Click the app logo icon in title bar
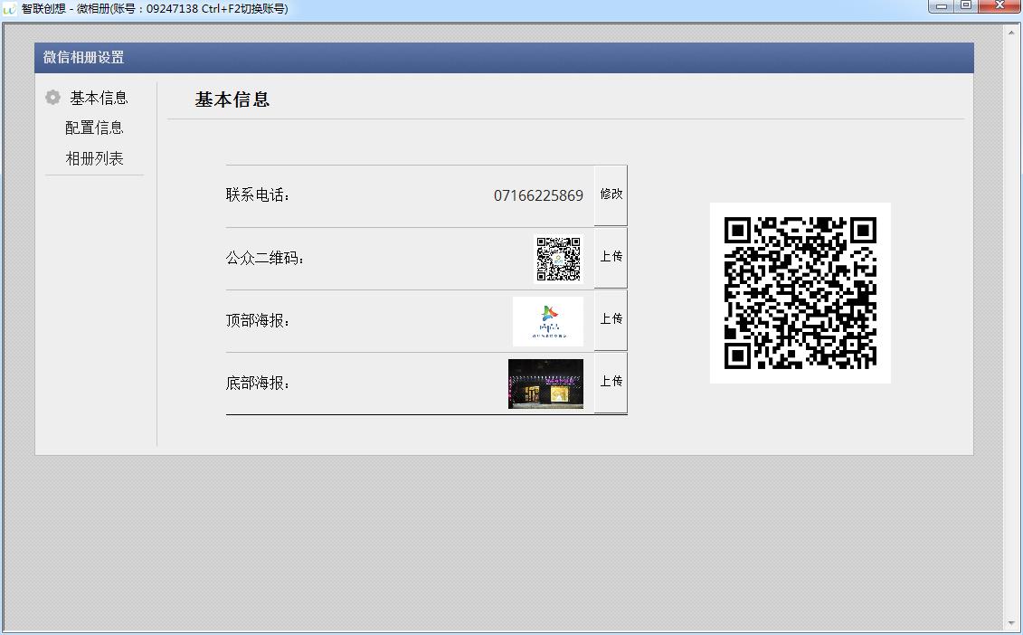 (9, 9)
